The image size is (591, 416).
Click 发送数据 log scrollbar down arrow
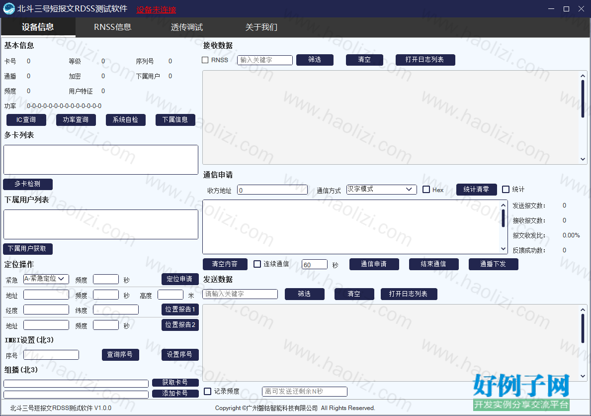[x=583, y=376]
